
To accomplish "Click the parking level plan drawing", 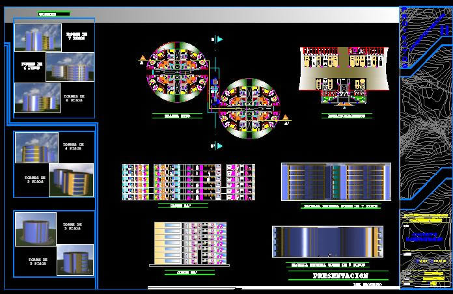I will pos(344,75).
